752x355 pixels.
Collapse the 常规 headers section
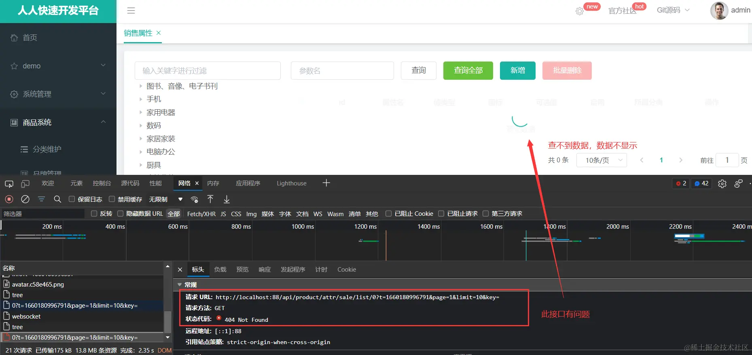point(180,285)
